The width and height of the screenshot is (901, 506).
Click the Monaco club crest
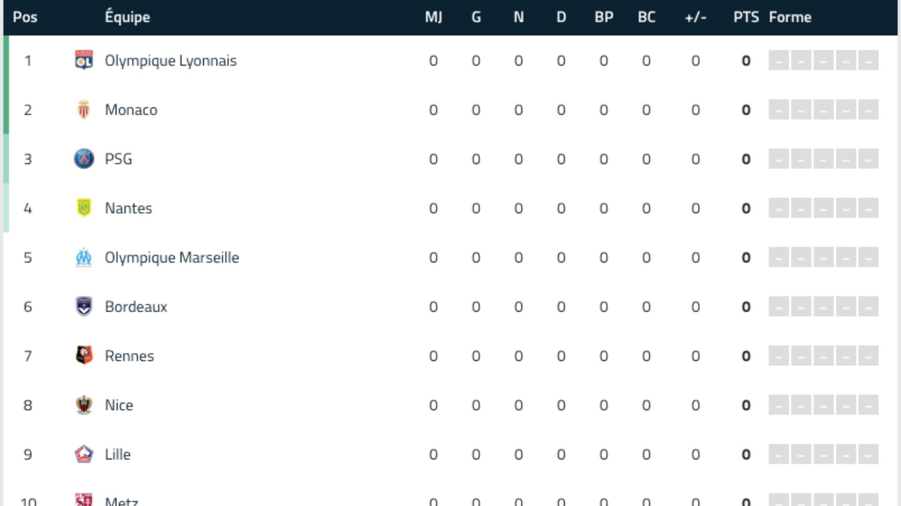(x=84, y=110)
